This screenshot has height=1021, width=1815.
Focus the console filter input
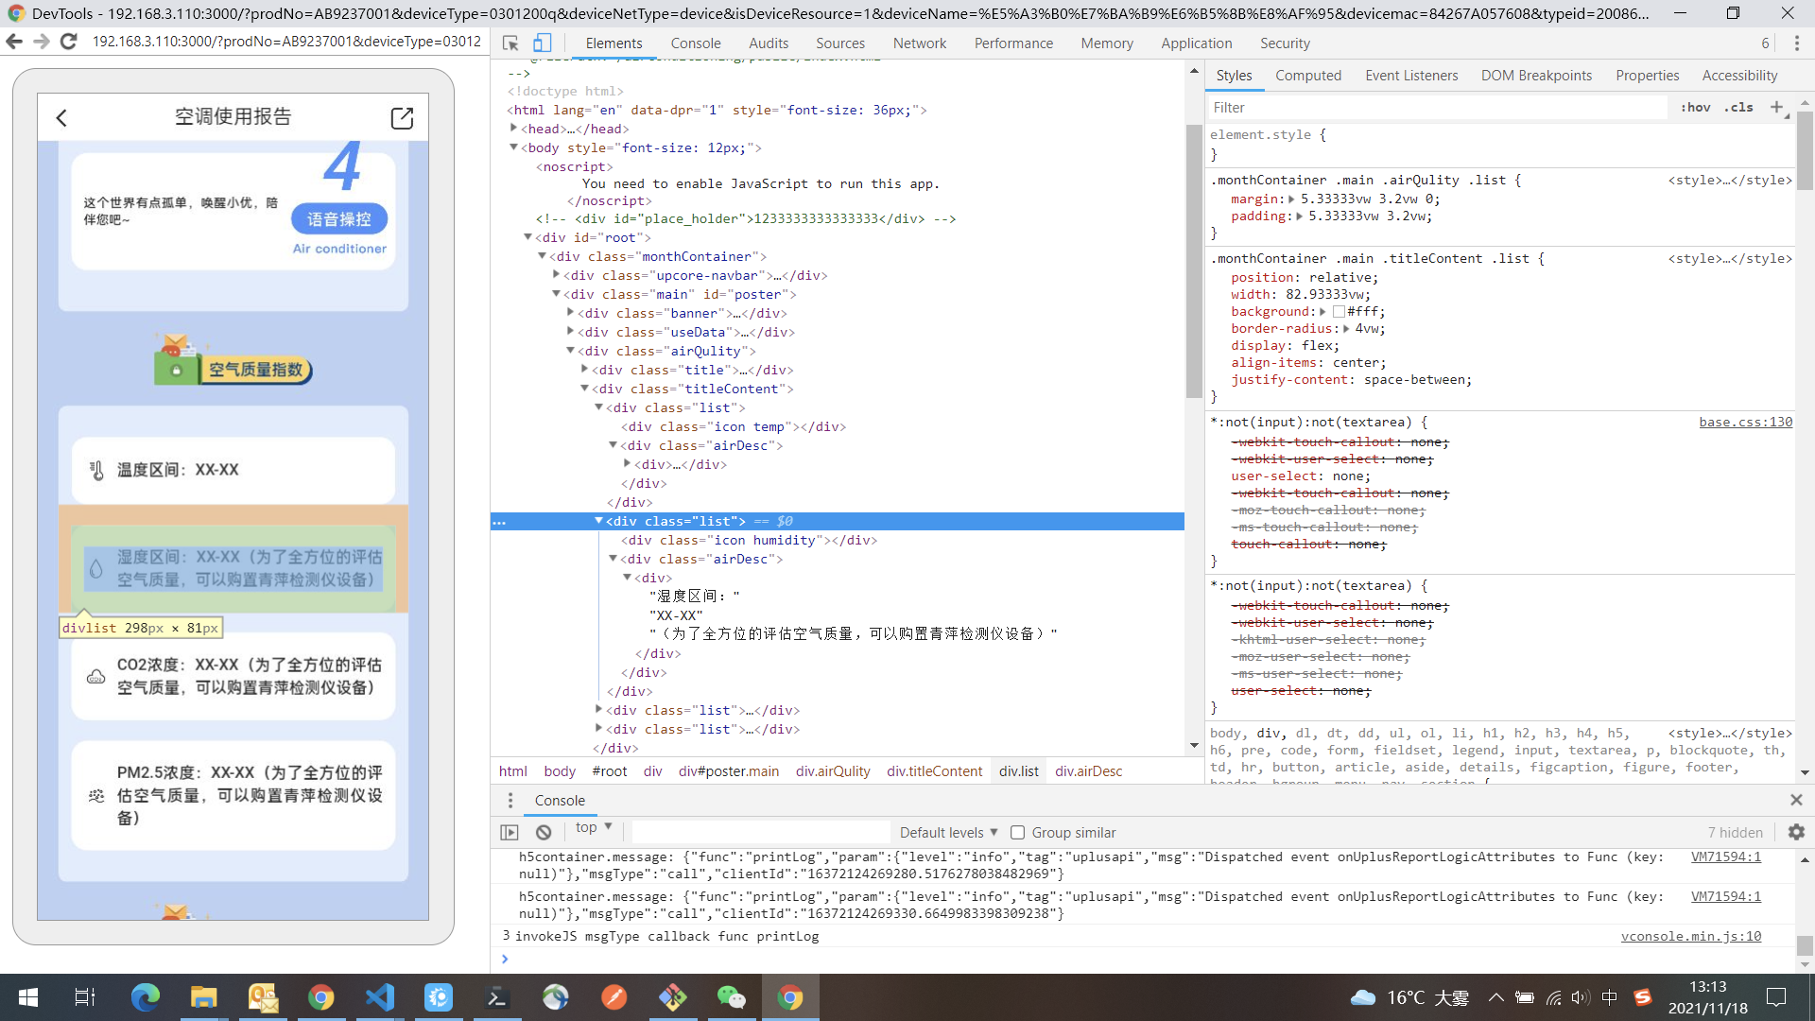760,833
